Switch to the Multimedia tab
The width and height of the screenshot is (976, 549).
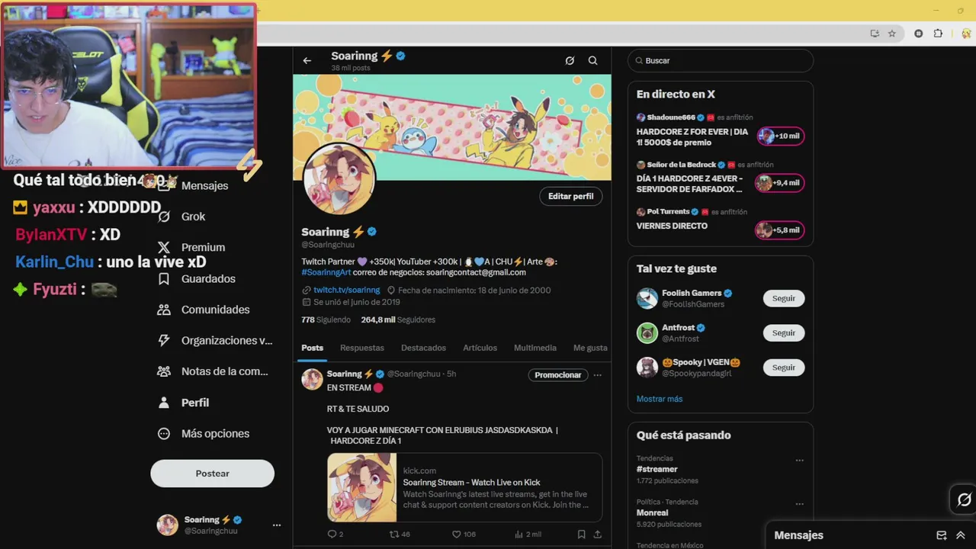pos(535,348)
